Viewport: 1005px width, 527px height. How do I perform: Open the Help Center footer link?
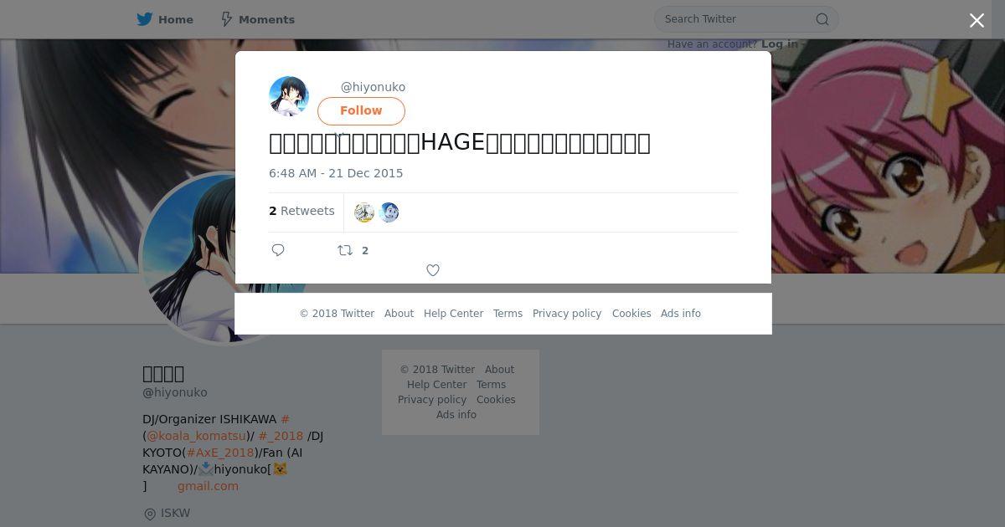(x=453, y=314)
